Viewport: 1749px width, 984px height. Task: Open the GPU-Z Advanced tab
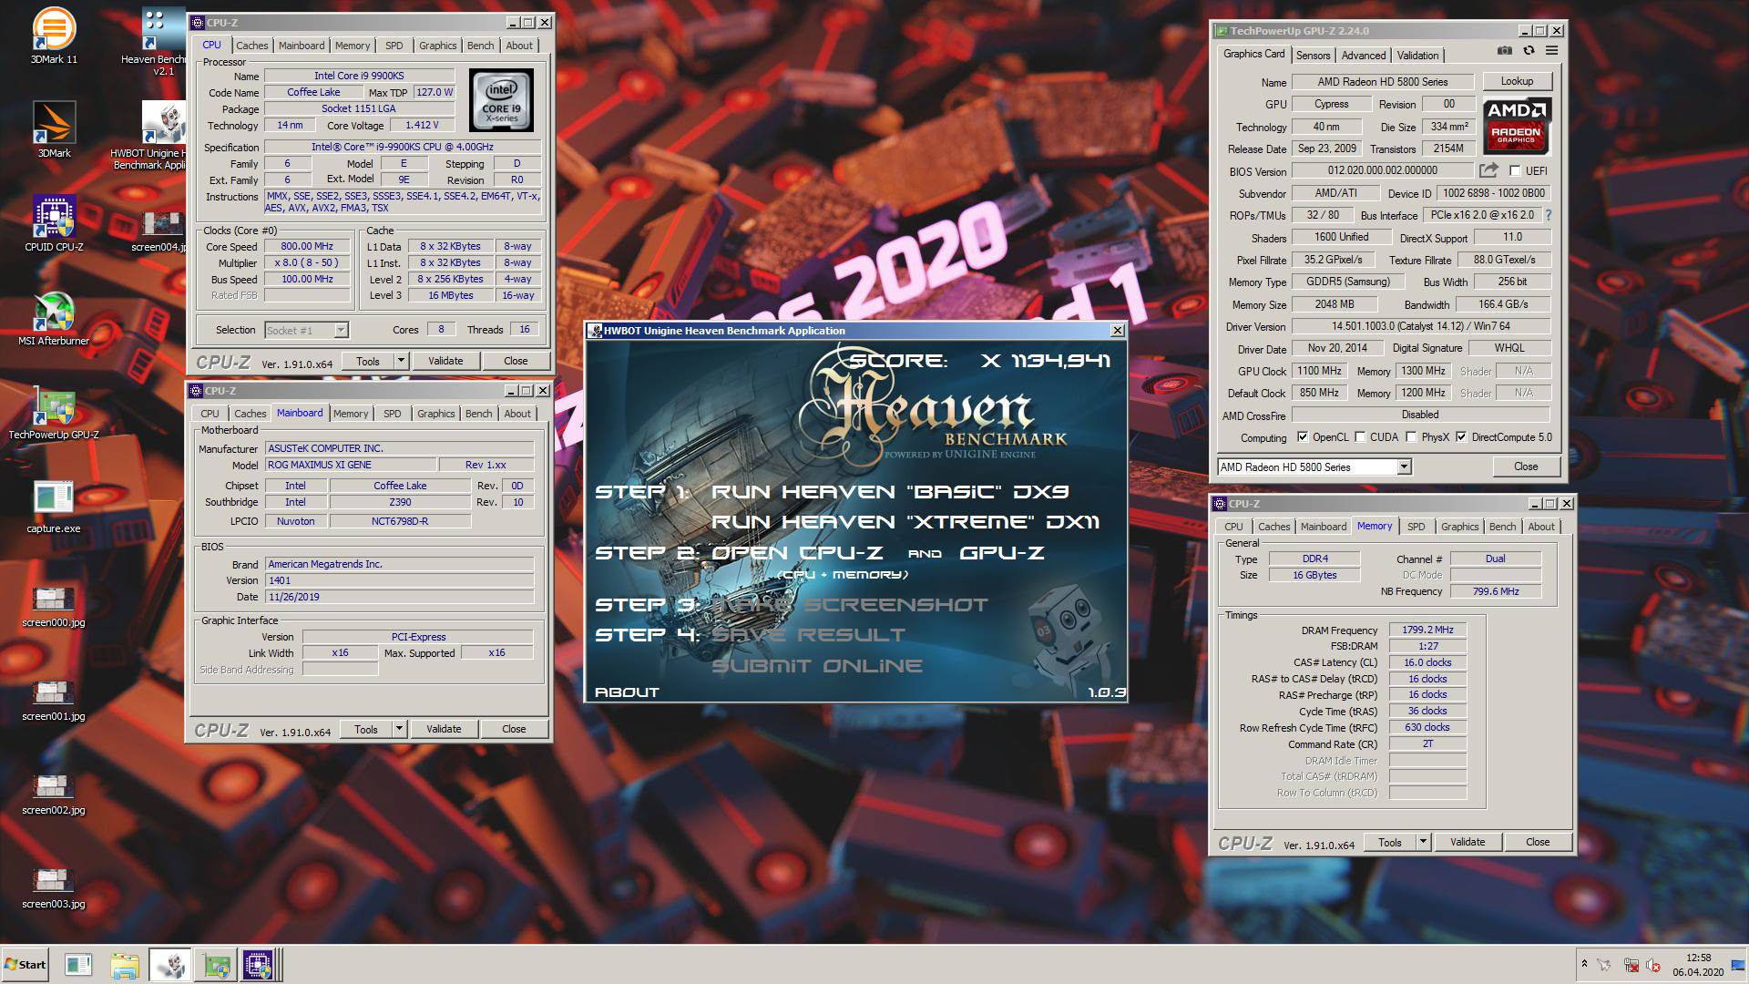click(1363, 56)
